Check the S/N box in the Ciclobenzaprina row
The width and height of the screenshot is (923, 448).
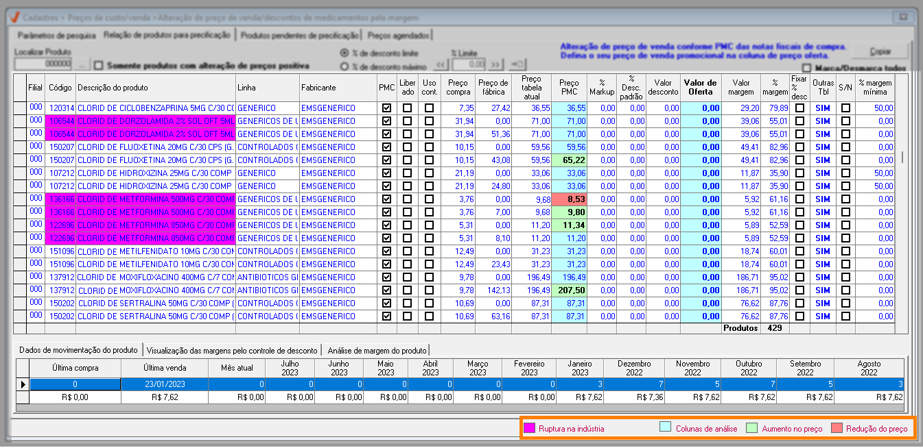845,108
